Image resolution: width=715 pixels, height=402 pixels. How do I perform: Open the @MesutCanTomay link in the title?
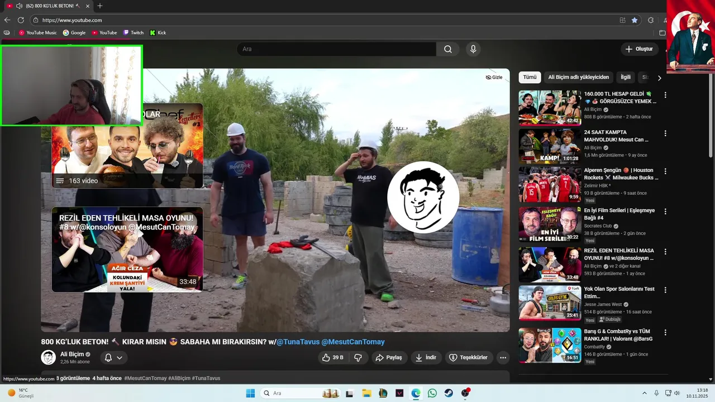[x=353, y=342]
